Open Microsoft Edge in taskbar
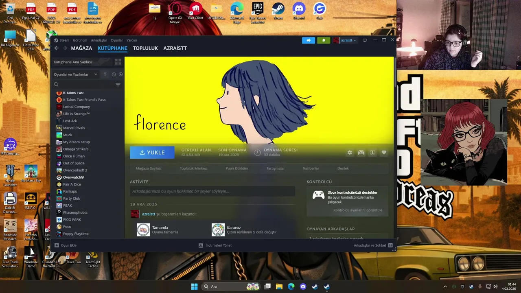Image resolution: width=521 pixels, height=293 pixels. click(291, 286)
